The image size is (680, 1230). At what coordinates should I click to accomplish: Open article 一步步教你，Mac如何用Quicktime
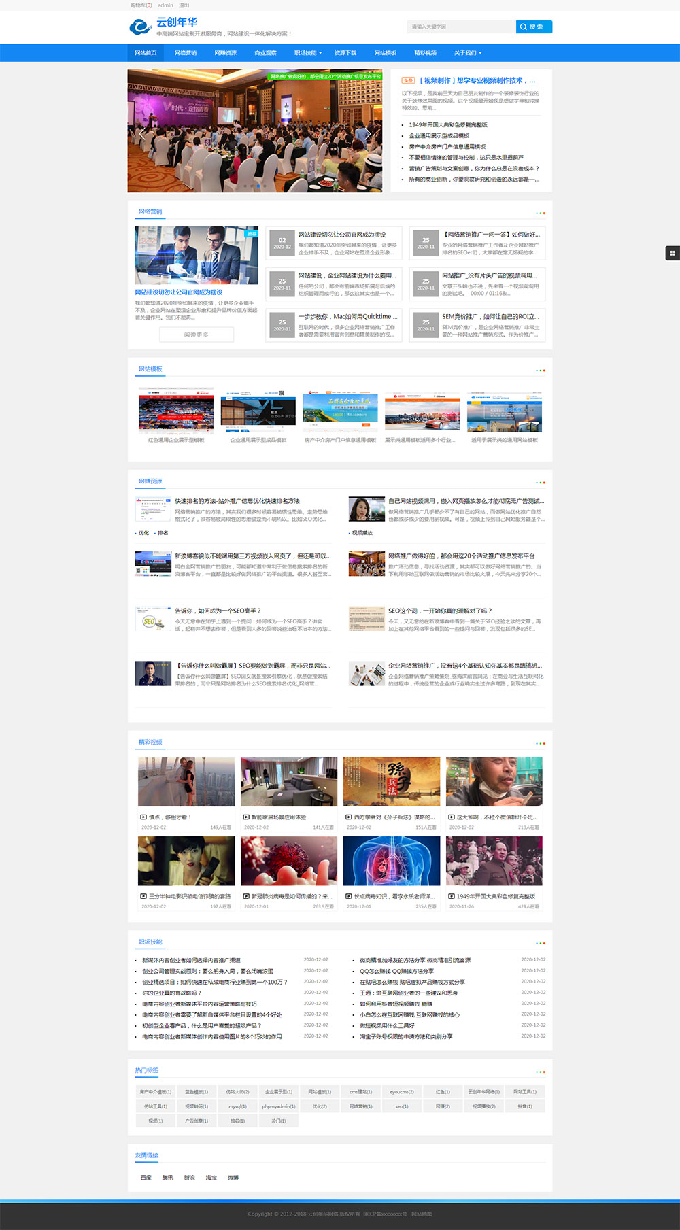[347, 317]
